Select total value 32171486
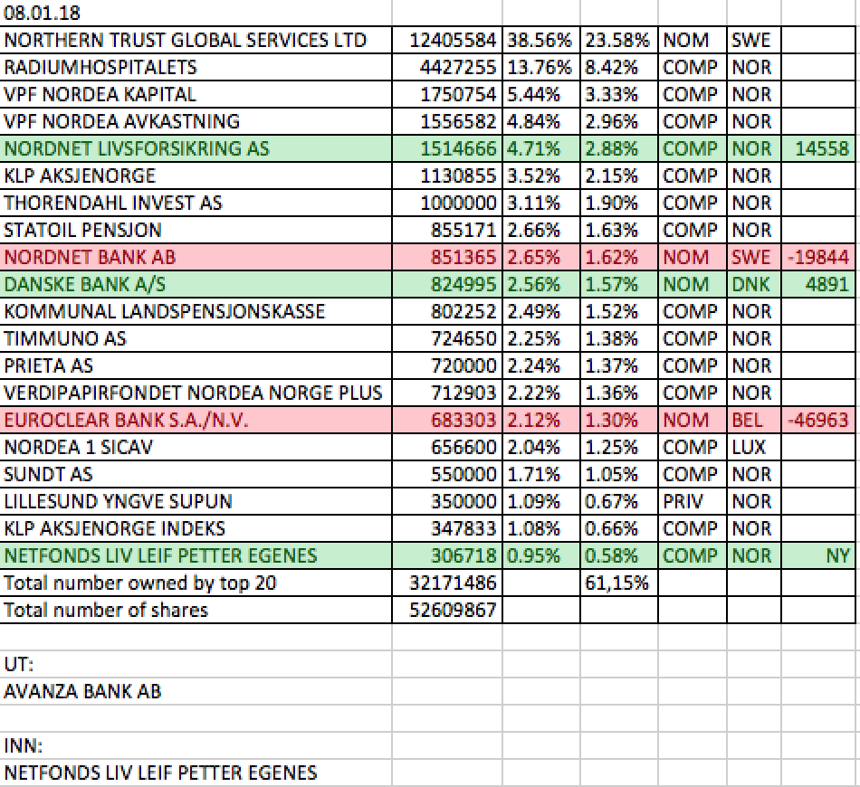Screen dimensions: 860x787 (447, 583)
